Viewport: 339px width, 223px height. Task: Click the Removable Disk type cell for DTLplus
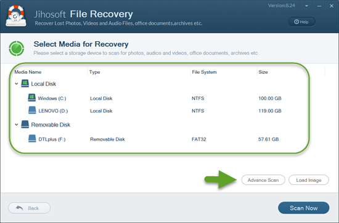tap(107, 139)
